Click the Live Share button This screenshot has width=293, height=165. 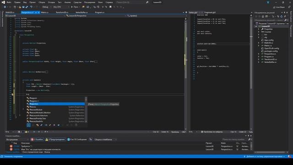279,7
